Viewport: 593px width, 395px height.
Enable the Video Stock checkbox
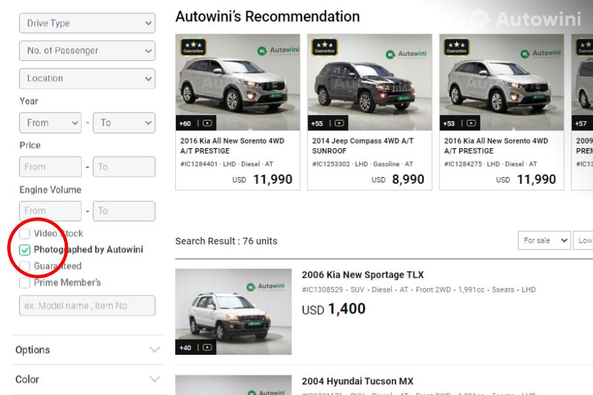(x=25, y=234)
